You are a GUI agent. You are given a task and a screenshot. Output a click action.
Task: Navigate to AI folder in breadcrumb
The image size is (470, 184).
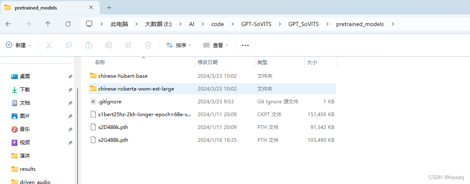tap(191, 24)
